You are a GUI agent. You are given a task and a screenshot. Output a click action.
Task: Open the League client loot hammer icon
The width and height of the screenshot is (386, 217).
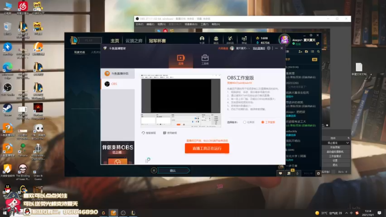click(230, 40)
